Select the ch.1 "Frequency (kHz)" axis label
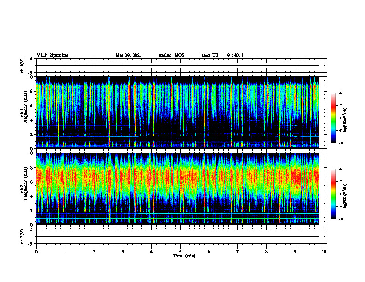Screen dimensions: 365x282 tap(25, 107)
